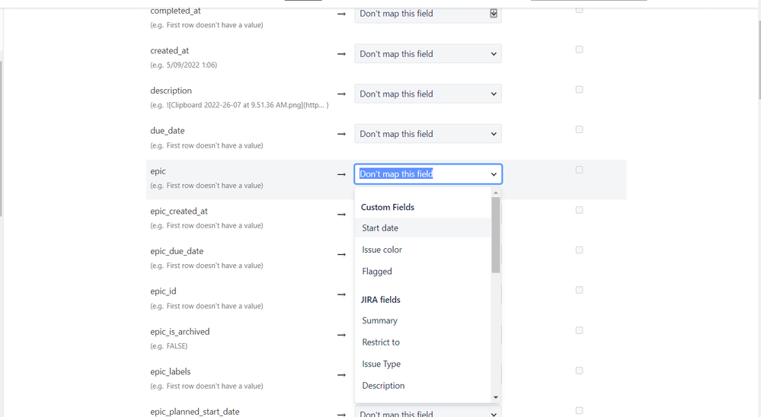This screenshot has width=761, height=417.
Task: Click the epic_due_date field name
Action: point(177,251)
